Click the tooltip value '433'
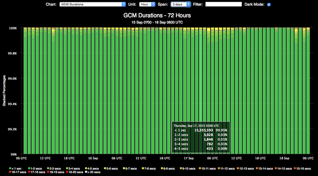The width and height of the screenshot is (318, 176). (x=210, y=149)
